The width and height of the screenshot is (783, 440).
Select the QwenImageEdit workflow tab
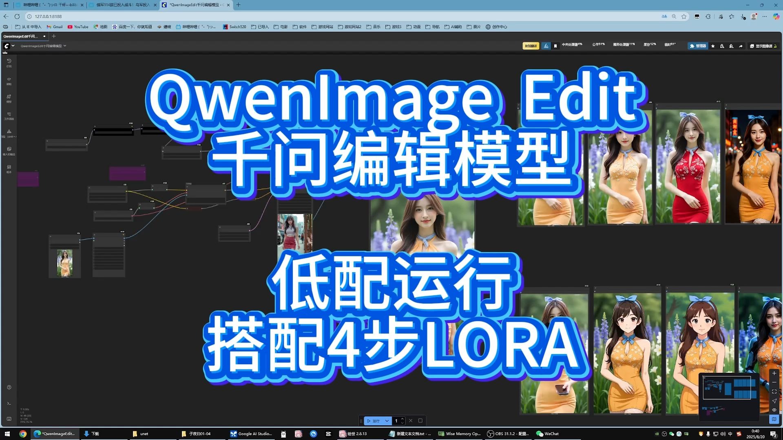[x=24, y=36]
